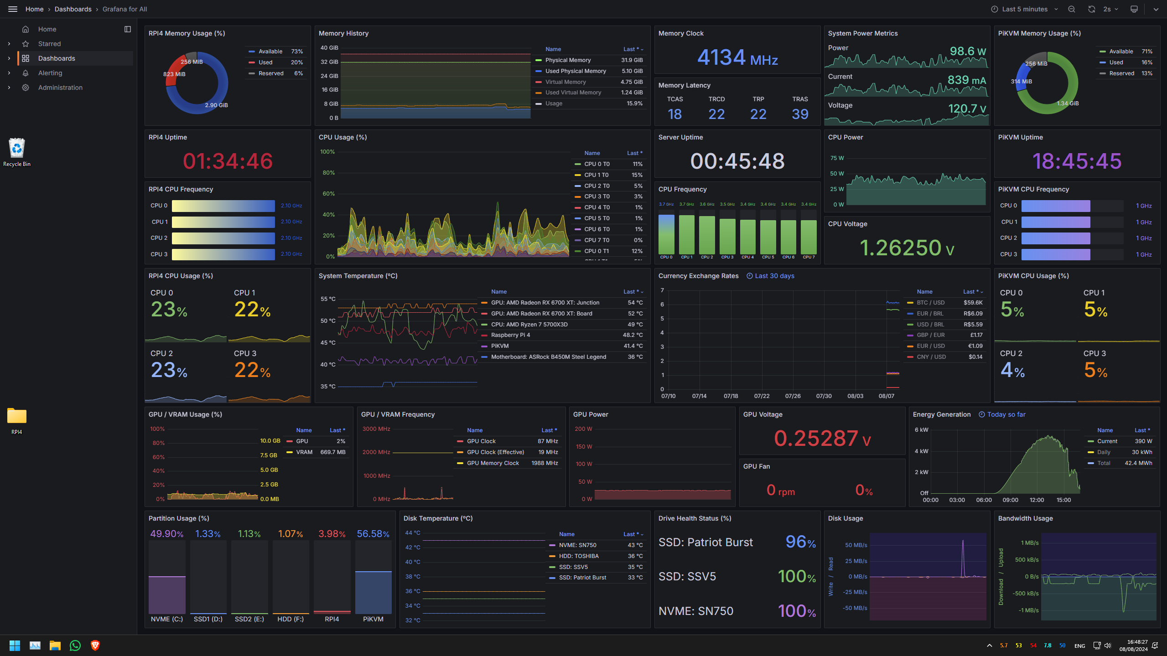The image size is (1167, 656).
Task: Click the 5.7 sensor tray icon
Action: tap(1004, 646)
